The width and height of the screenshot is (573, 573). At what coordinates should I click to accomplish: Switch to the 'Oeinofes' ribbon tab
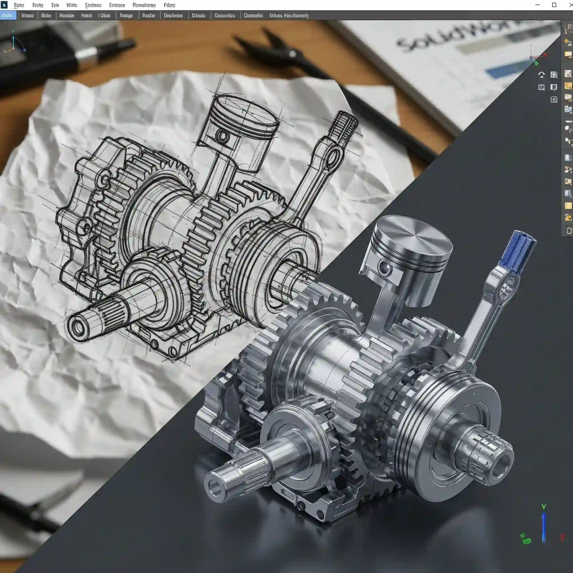point(253,15)
